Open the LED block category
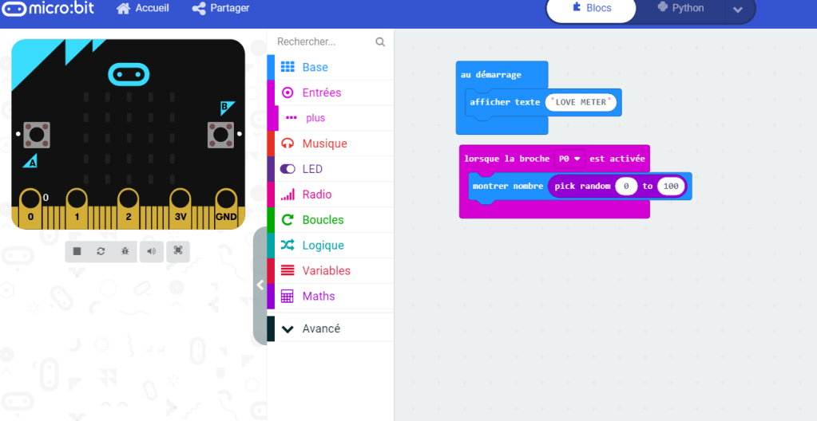 coord(312,169)
